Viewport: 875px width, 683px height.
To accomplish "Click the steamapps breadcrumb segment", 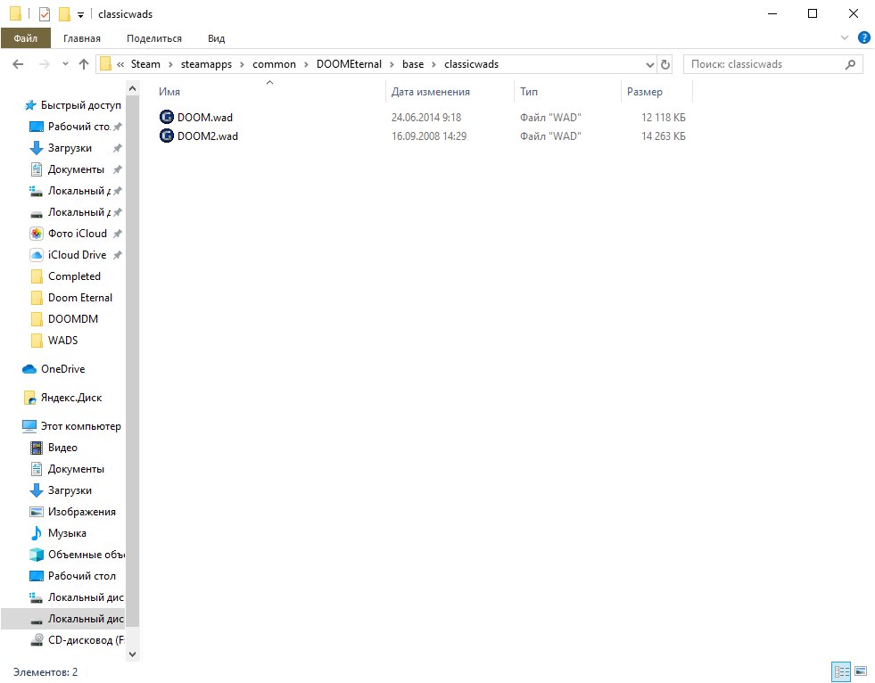I will (206, 64).
